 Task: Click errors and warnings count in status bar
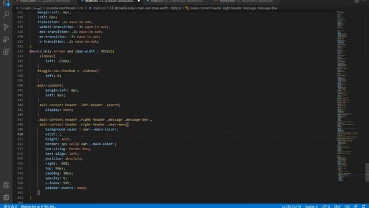coord(10,206)
